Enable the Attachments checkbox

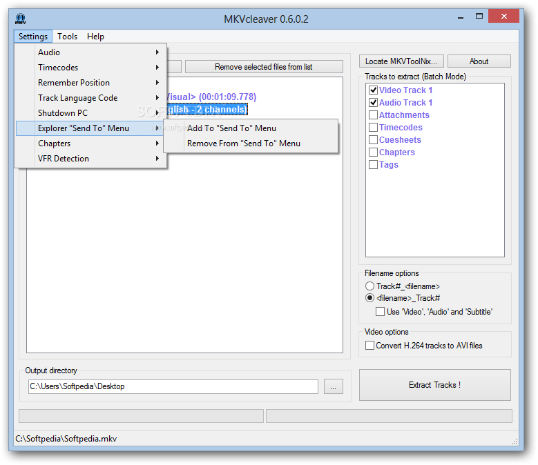[x=374, y=115]
